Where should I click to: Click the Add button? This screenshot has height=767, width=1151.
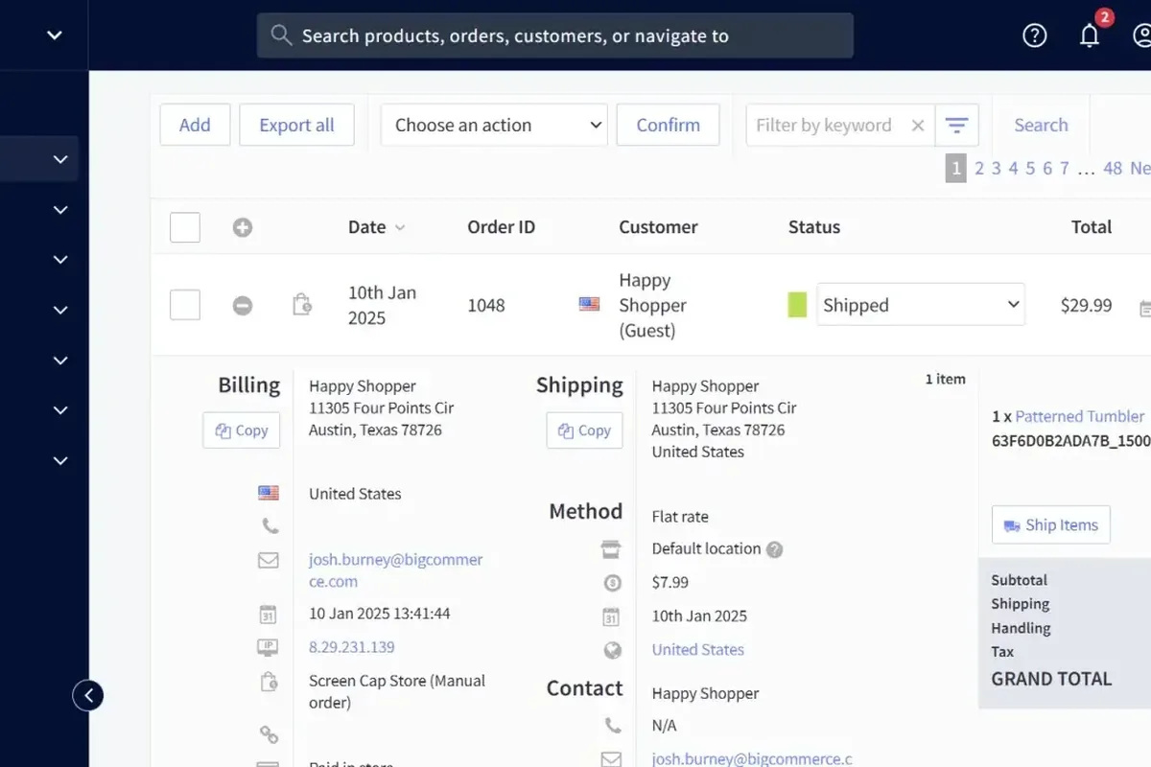[x=195, y=126]
